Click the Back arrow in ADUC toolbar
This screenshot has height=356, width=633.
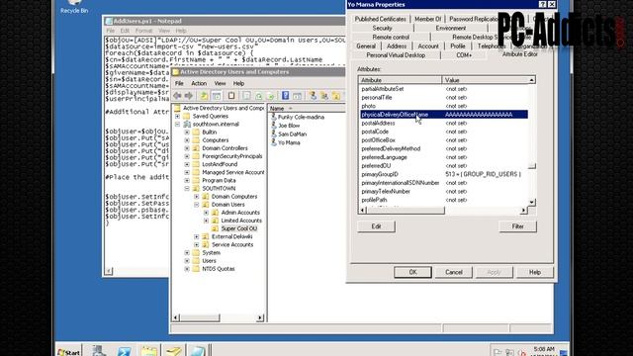[177, 96]
